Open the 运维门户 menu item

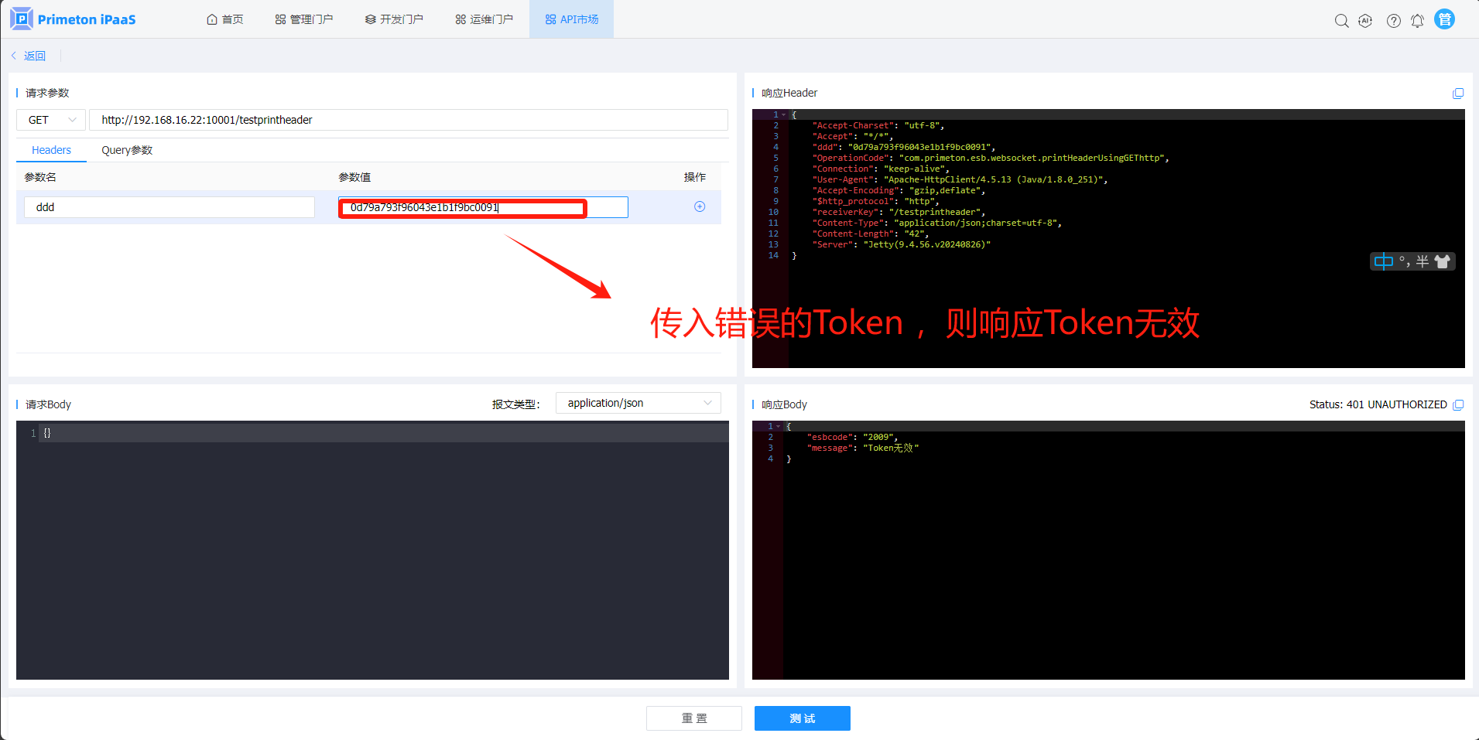point(484,19)
